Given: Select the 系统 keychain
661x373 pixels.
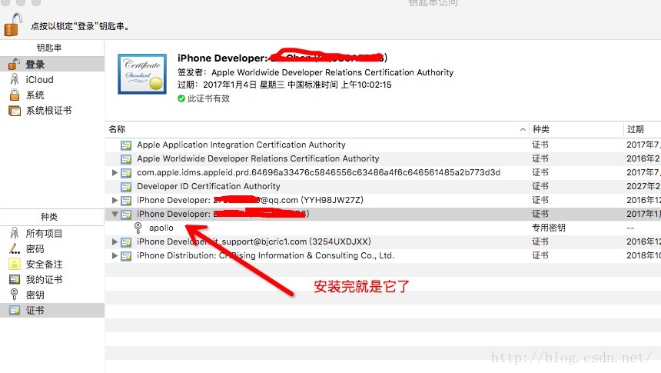Looking at the screenshot, I should (51, 95).
